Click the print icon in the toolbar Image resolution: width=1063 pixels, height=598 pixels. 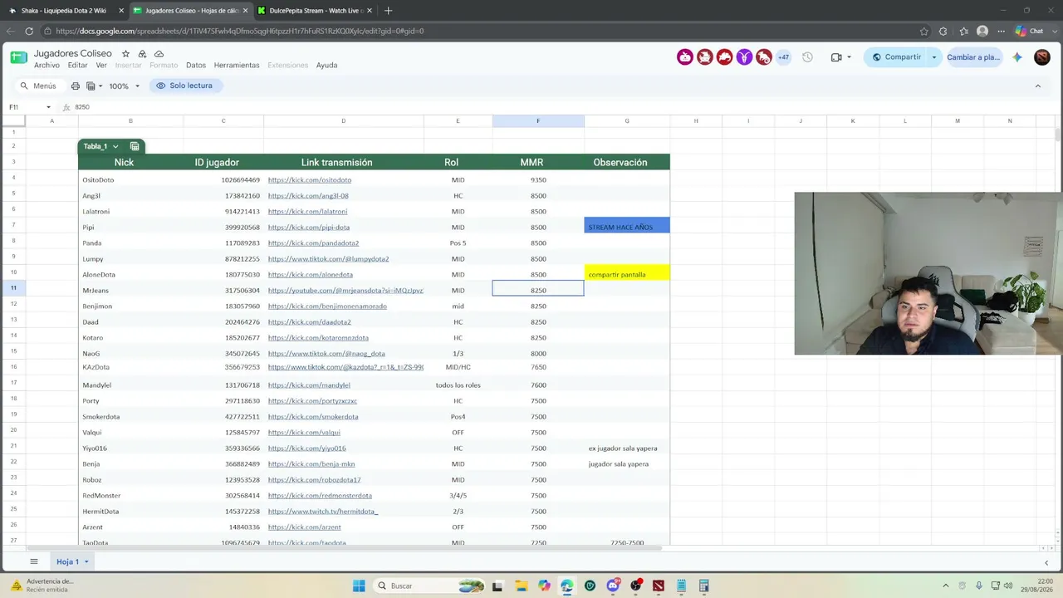click(76, 86)
